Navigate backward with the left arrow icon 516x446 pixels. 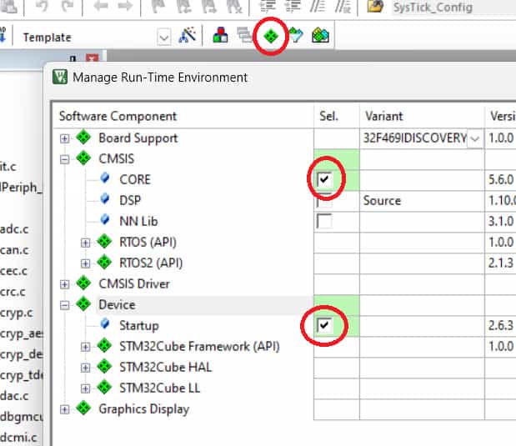point(101,6)
